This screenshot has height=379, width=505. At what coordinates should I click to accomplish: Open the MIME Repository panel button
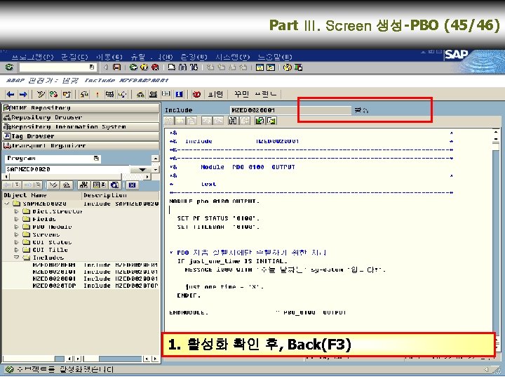point(81,107)
